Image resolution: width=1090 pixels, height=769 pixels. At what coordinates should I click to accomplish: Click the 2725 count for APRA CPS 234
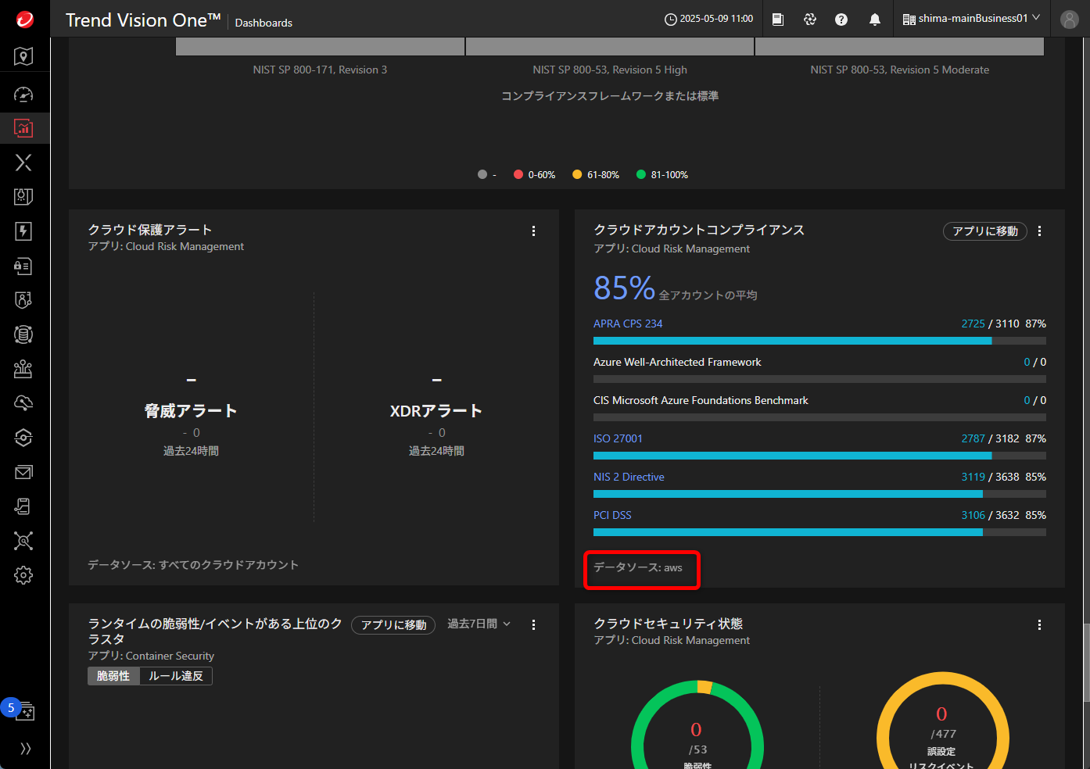pos(973,324)
